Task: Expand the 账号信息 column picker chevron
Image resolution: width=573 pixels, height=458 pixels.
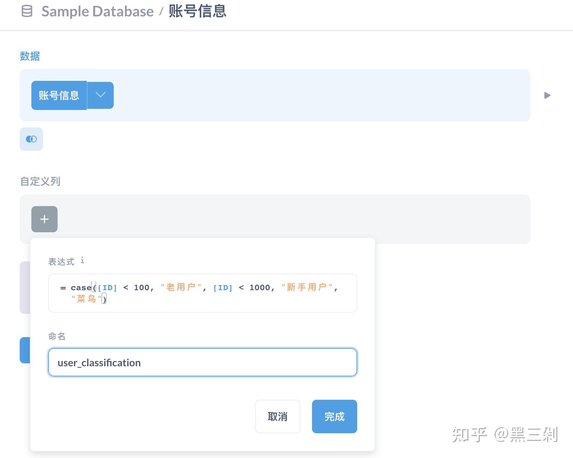Action: pos(101,95)
